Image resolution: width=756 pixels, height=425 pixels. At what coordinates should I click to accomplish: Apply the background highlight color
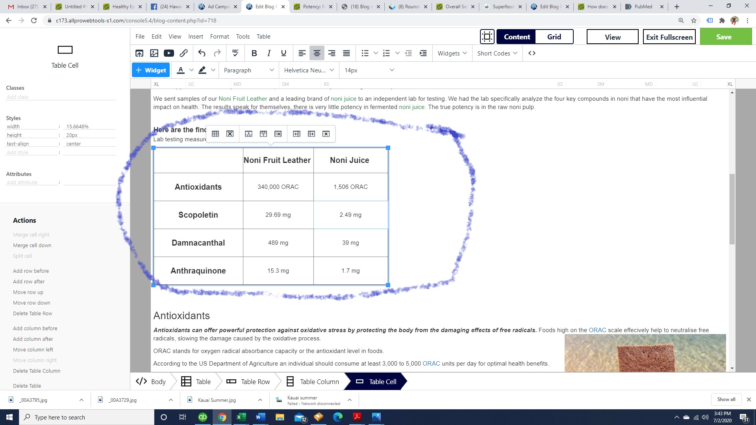[202, 70]
